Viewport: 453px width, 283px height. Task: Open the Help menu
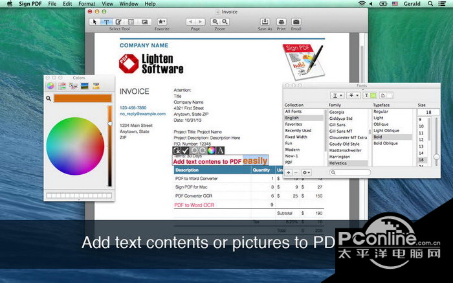150,4
